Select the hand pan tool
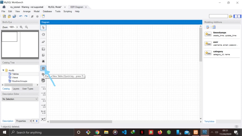Image resolution: width=242 pixels, height=136 pixels. point(43,35)
